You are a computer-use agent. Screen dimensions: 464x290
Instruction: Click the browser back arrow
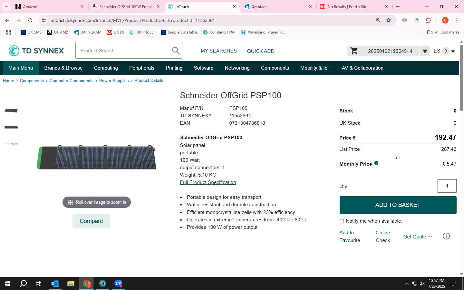[x=7, y=20]
